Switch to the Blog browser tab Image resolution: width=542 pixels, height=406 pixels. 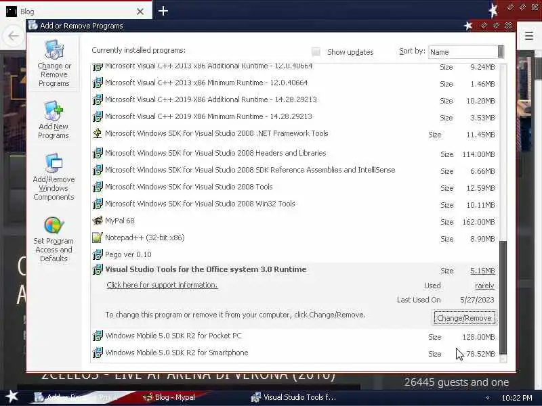(75, 11)
